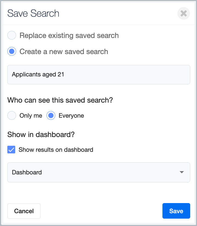Screen dimensions: 197x226
Task: Click the Who can see this saved search heading
Action: [x=60, y=100]
